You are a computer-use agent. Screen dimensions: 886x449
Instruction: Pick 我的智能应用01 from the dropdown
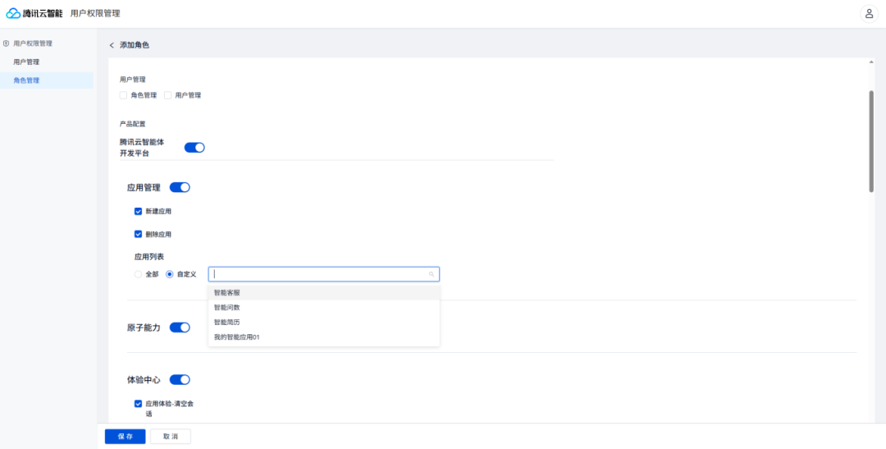(236, 337)
